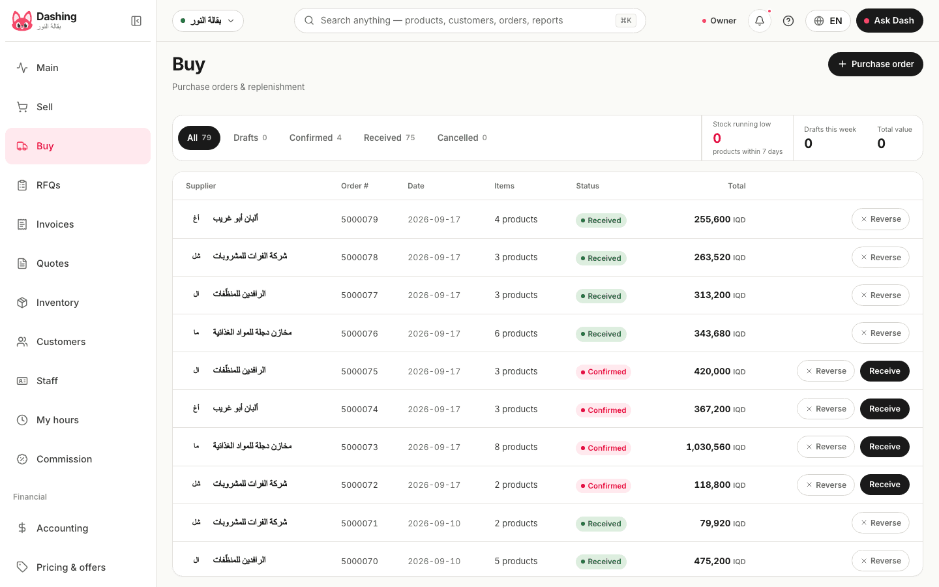Focus the Search anything field
Viewport: 939px width, 587px height.
(x=470, y=21)
